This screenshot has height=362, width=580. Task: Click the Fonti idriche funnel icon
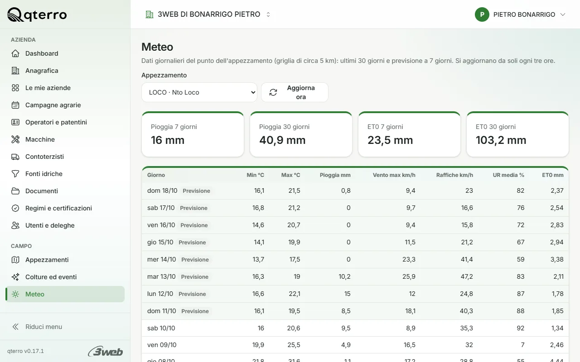coord(15,174)
